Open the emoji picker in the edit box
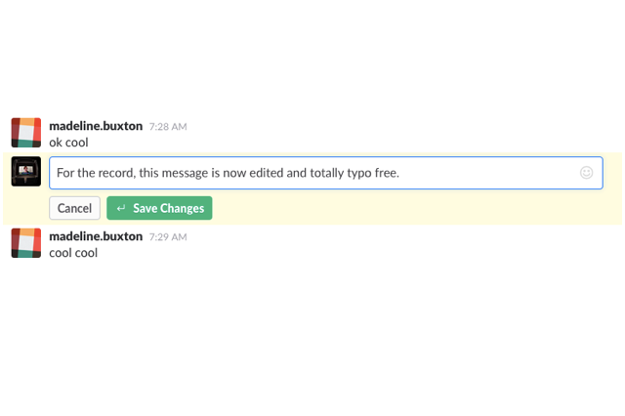 point(586,173)
